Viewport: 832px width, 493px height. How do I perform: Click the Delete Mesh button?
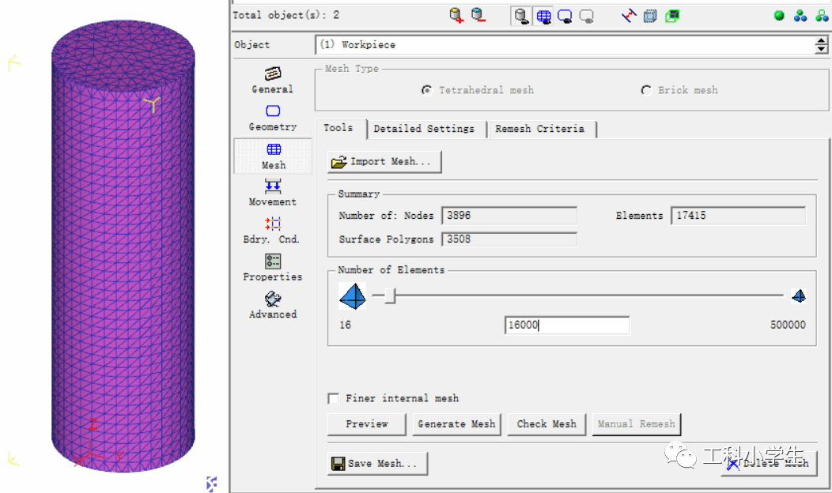[x=769, y=463]
